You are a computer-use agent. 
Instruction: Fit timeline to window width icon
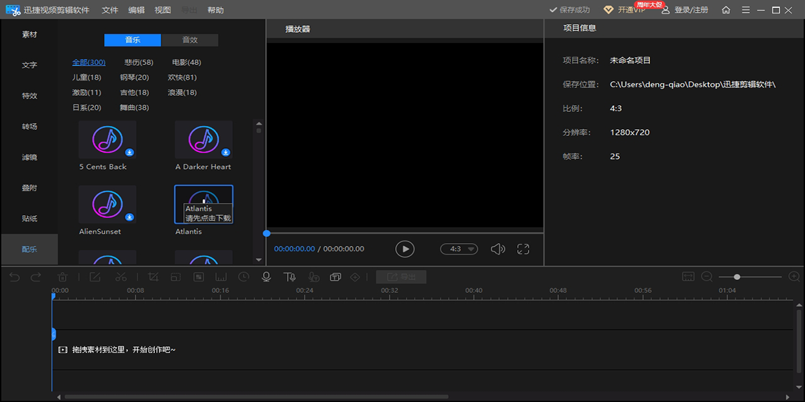click(x=688, y=277)
